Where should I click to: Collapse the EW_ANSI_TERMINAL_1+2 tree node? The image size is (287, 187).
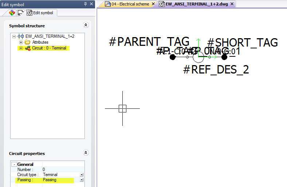coord(14,36)
